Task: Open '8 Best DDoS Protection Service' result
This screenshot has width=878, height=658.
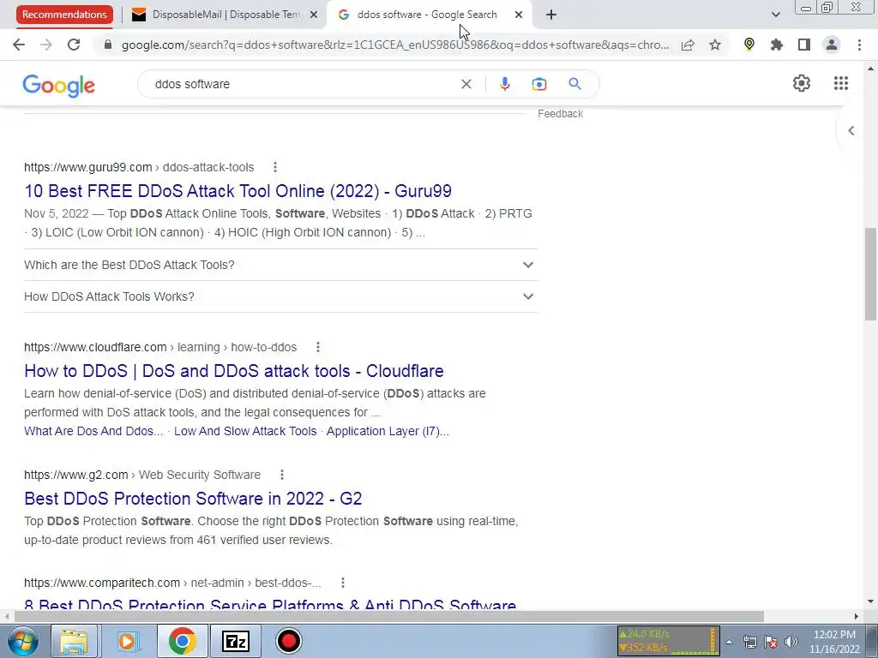Action: coord(270,604)
